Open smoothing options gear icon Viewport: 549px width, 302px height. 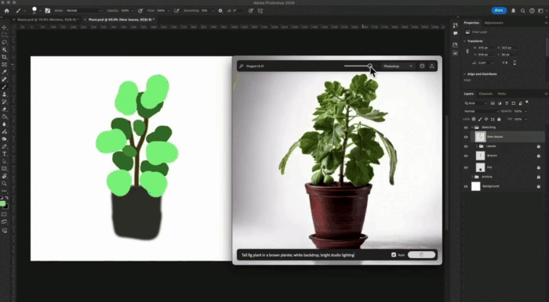(220, 11)
